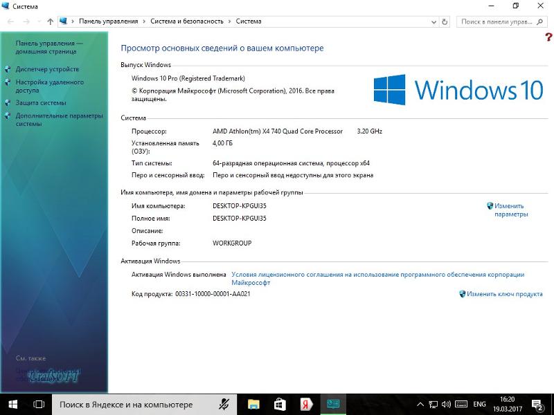Click active System window taskbar icon

tap(333, 405)
